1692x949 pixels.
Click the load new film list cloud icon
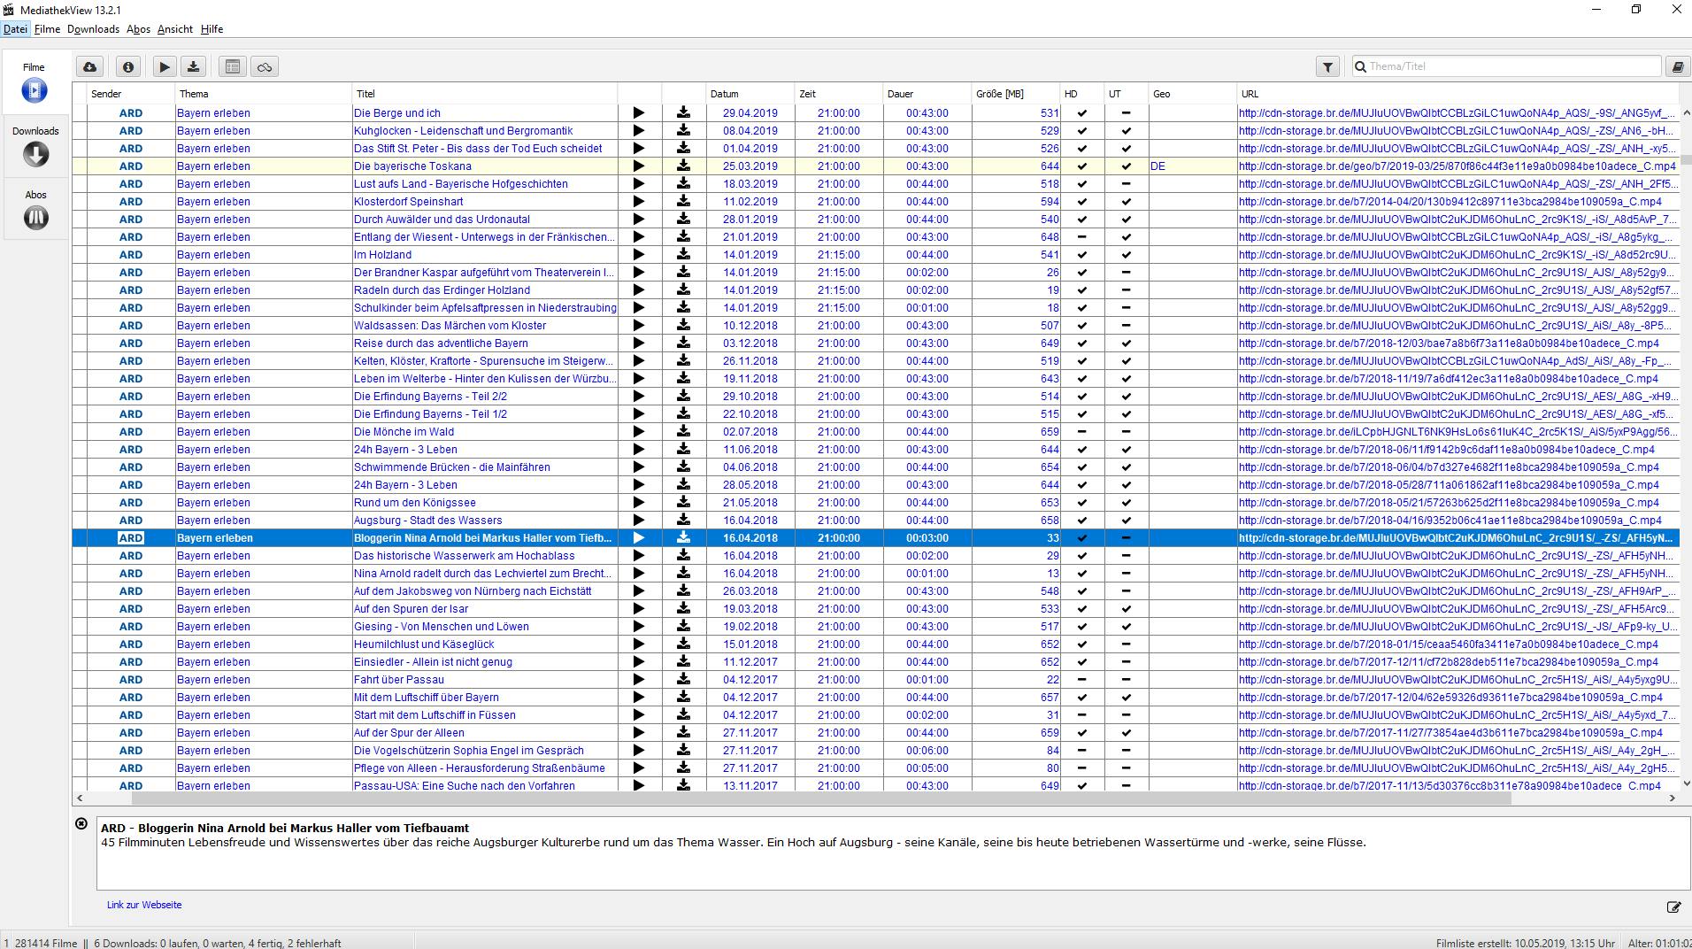pos(90,66)
